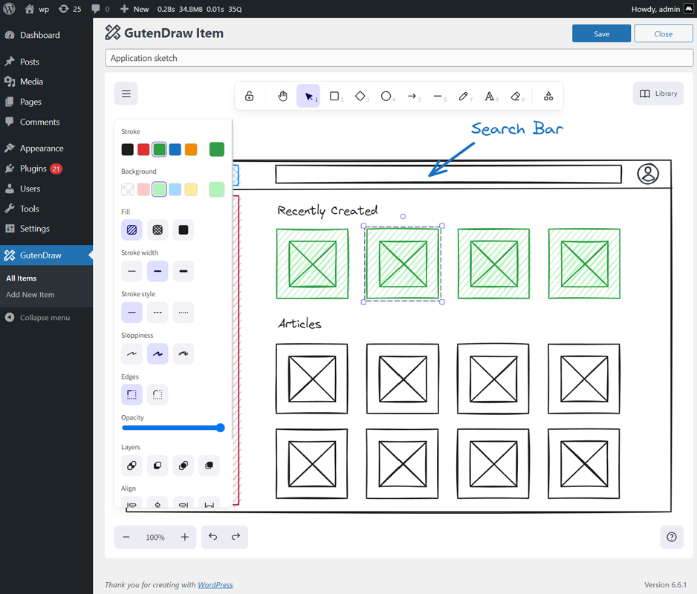Pick the freehand Pencil tool
Screen dimensions: 697x594
(x=463, y=96)
